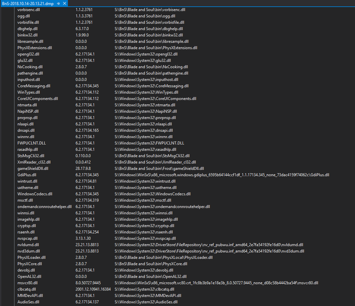Click rsaenh.dll module name
355x306 pixels.
coord(26,232)
